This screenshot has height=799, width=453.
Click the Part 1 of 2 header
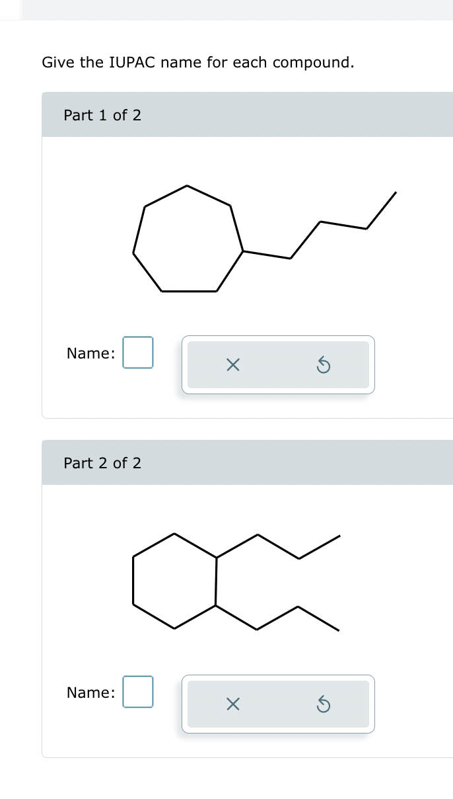point(102,115)
